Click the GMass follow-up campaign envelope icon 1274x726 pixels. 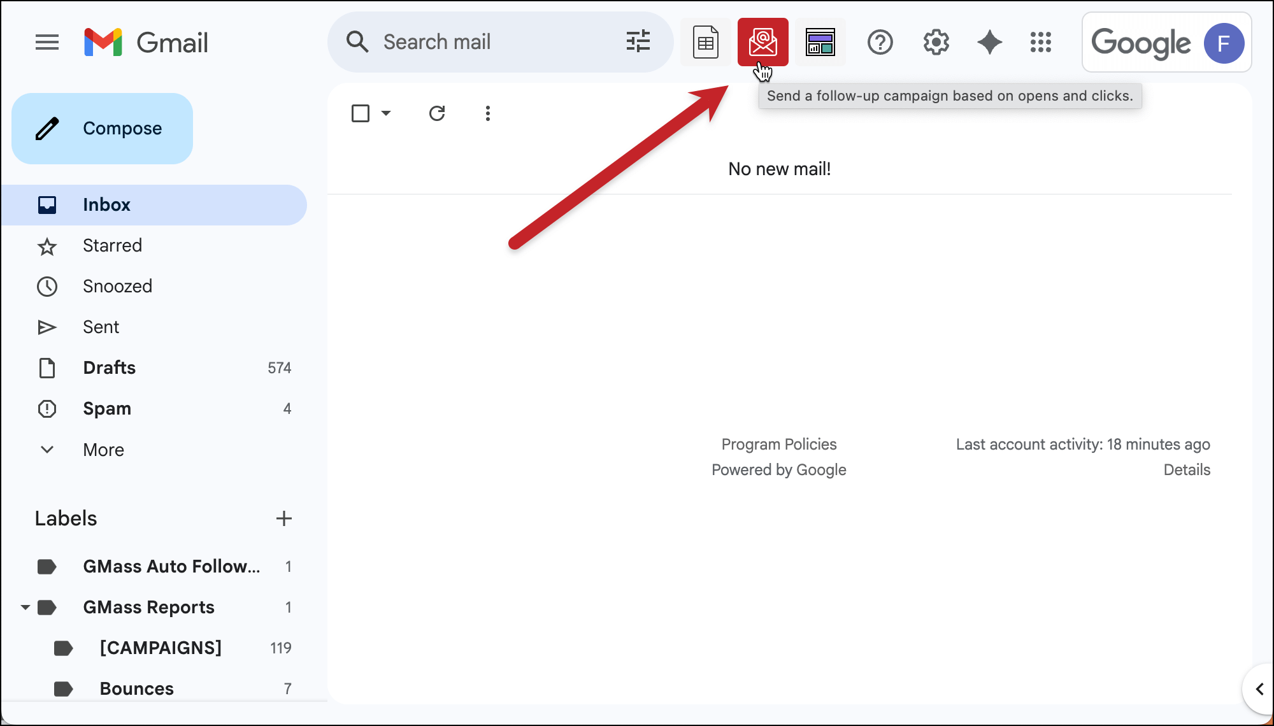tap(762, 42)
